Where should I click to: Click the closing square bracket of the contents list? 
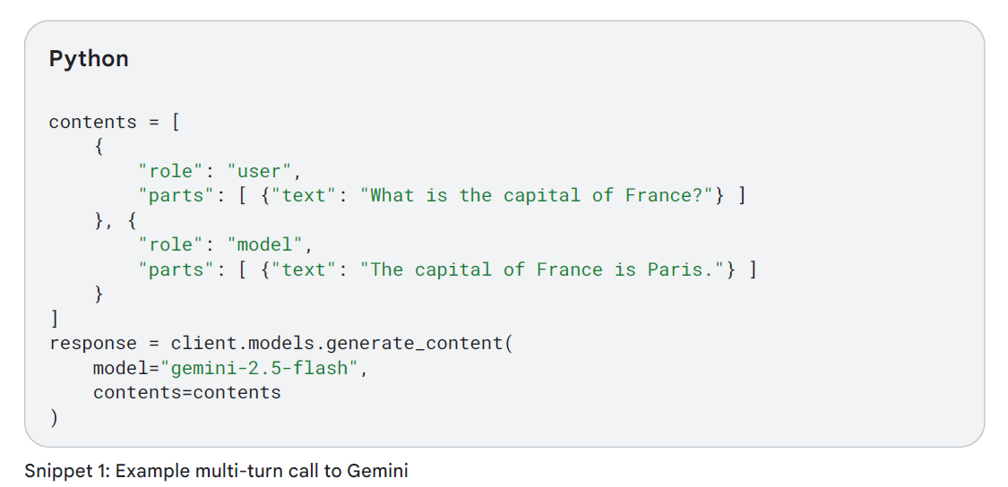pos(55,319)
